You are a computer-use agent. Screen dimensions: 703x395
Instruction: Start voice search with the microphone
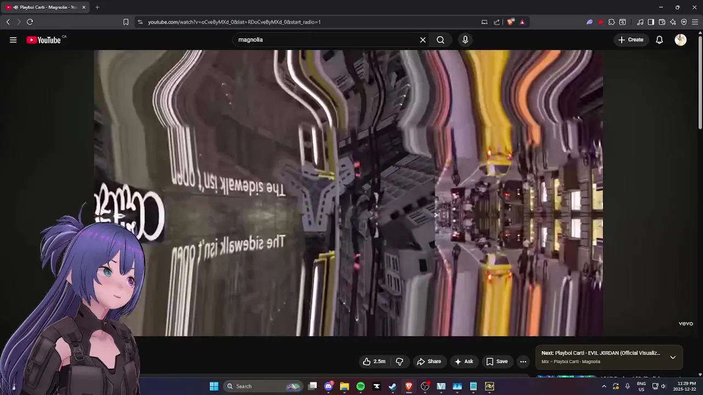465,40
